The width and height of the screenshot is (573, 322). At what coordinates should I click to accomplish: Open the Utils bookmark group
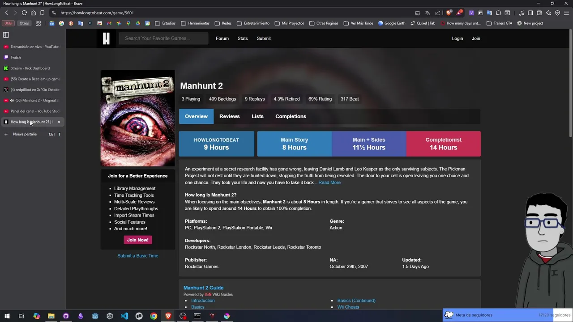pos(8,23)
